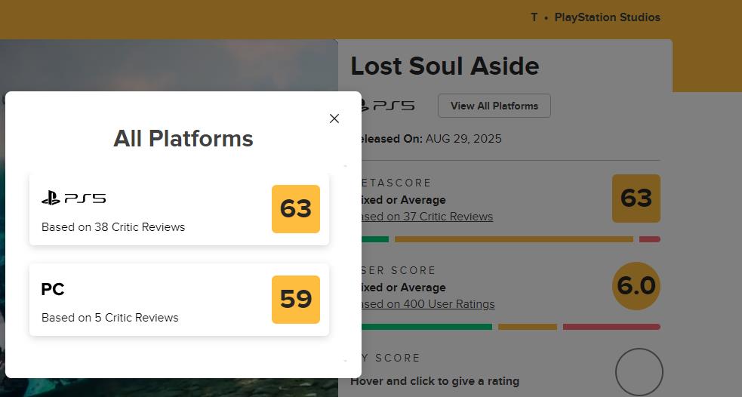The image size is (742, 397).
Task: Click the PlayStation Studios publisher link
Action: click(x=607, y=17)
